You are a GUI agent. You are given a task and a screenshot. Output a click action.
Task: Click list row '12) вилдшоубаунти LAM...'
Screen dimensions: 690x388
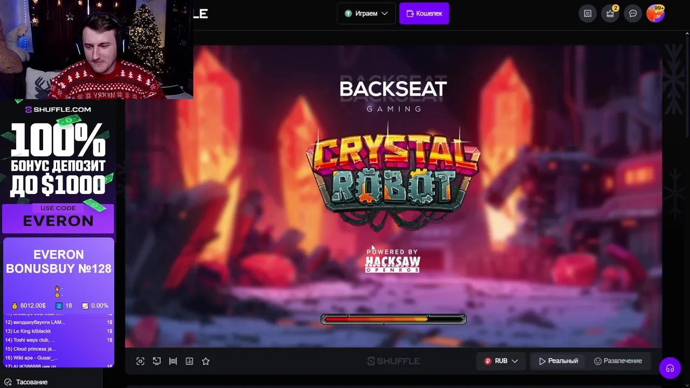(x=59, y=322)
